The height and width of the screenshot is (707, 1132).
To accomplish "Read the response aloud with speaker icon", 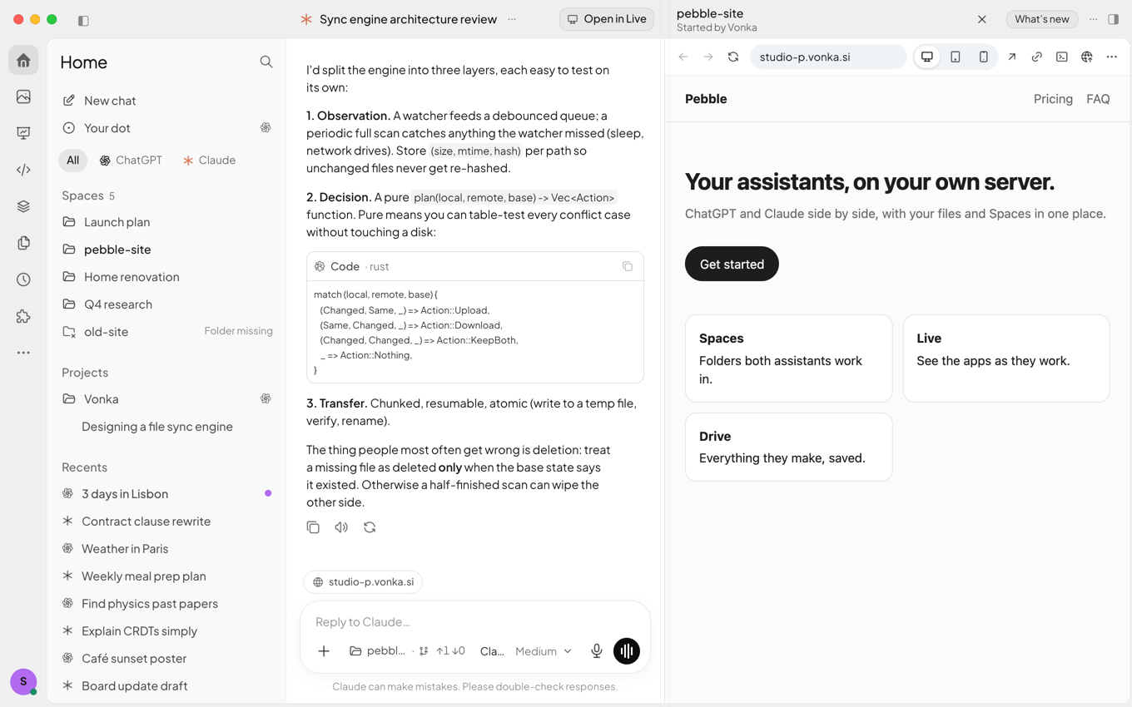I will 341,527.
